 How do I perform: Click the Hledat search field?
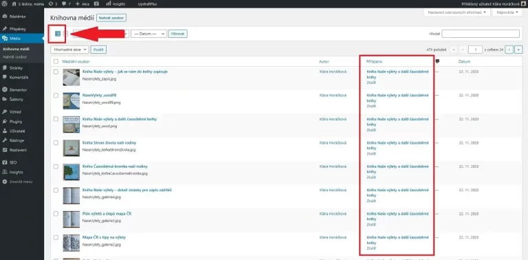(481, 34)
